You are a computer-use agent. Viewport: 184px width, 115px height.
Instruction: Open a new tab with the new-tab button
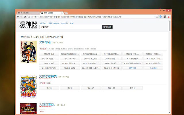point(66,13)
